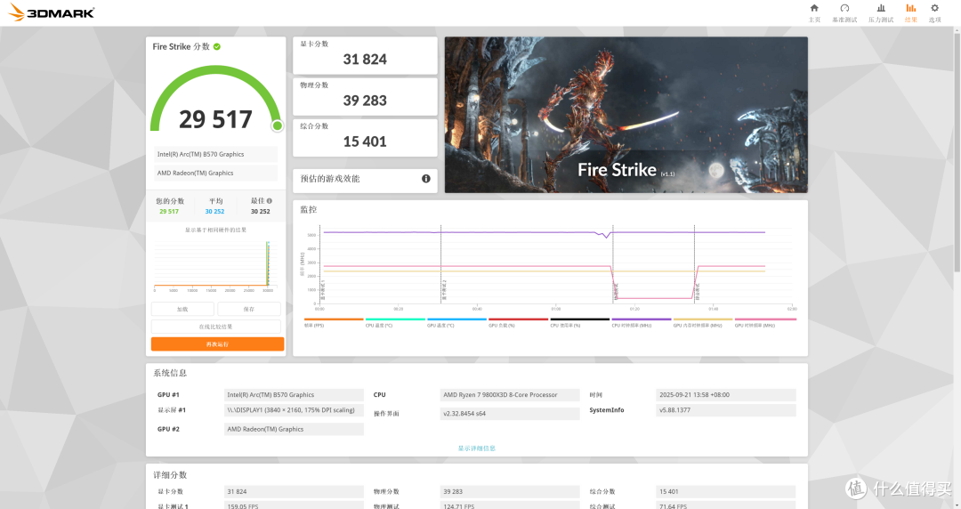Open the Stress Tests (压力测试) section
961x509 pixels.
click(881, 12)
